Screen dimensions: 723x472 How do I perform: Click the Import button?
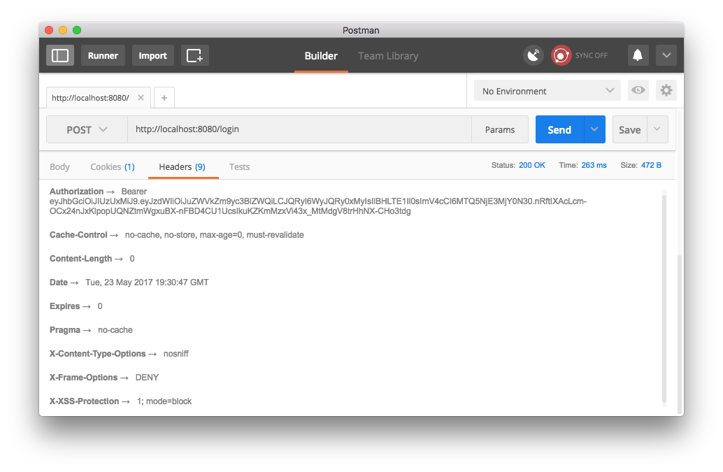click(x=152, y=55)
